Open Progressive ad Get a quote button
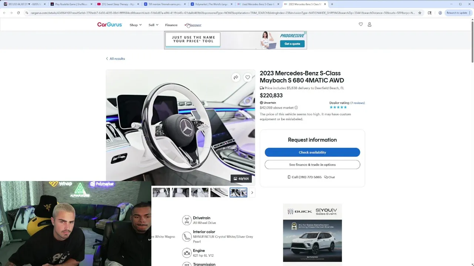Image resolution: width=474 pixels, height=266 pixels. (x=292, y=44)
